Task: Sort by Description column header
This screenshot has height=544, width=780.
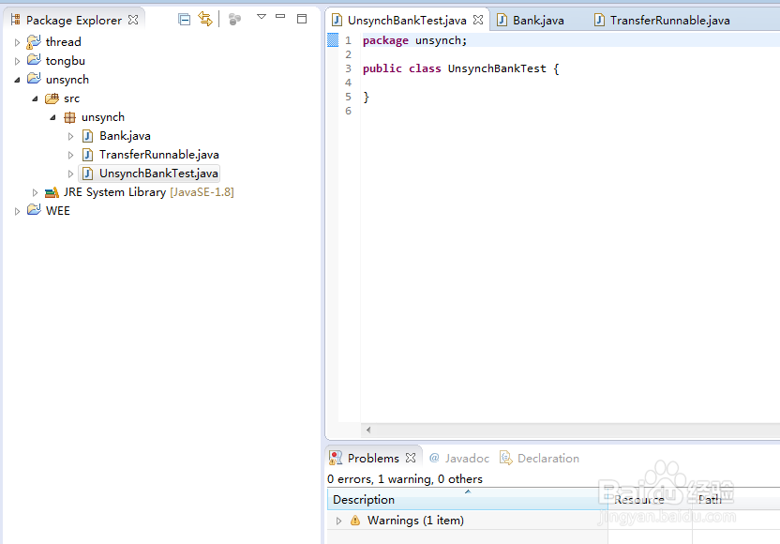Action: [x=468, y=500]
